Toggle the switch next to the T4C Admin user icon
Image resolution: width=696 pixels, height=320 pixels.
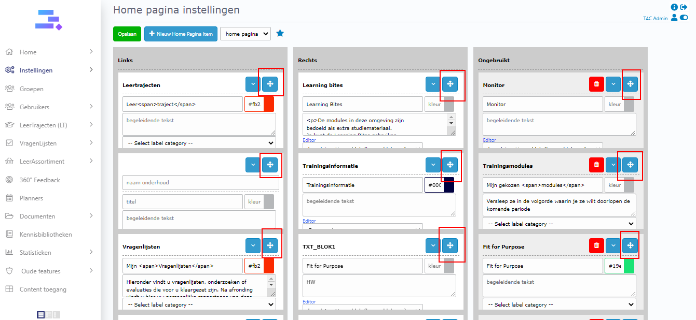point(684,18)
